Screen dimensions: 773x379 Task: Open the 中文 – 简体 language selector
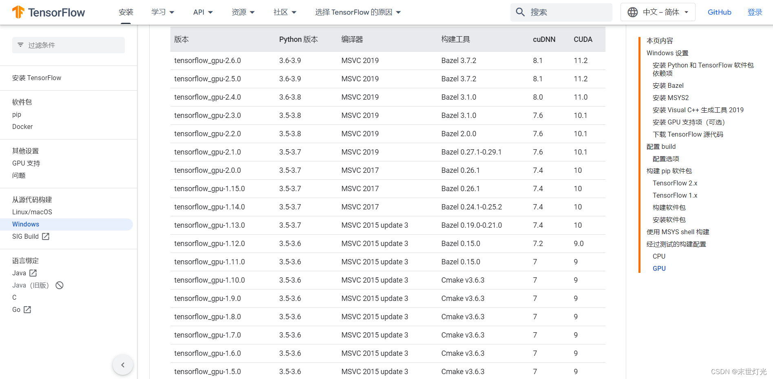[658, 12]
